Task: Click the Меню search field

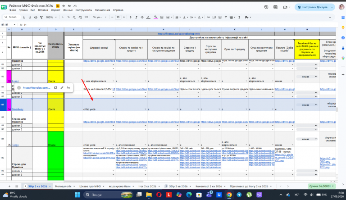Action: click(x=11, y=17)
